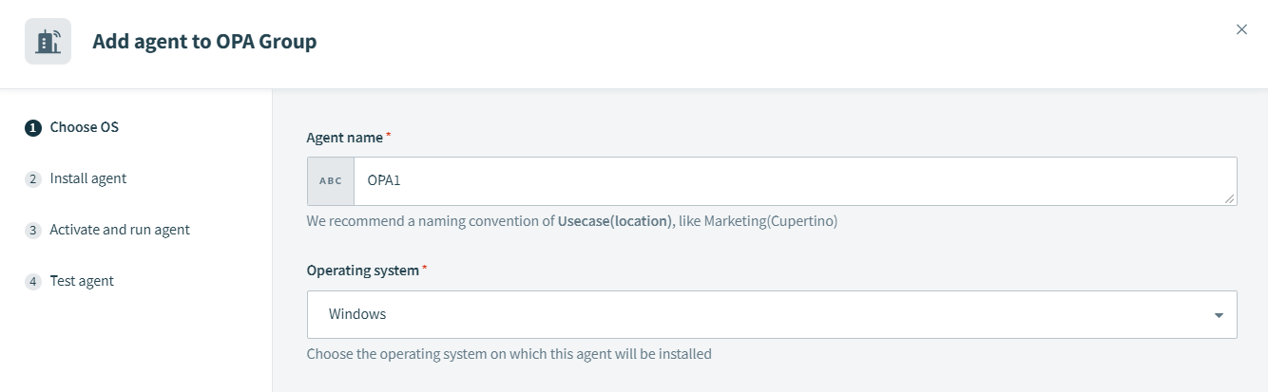
Task: Click the Operating system field label
Action: pos(362,271)
